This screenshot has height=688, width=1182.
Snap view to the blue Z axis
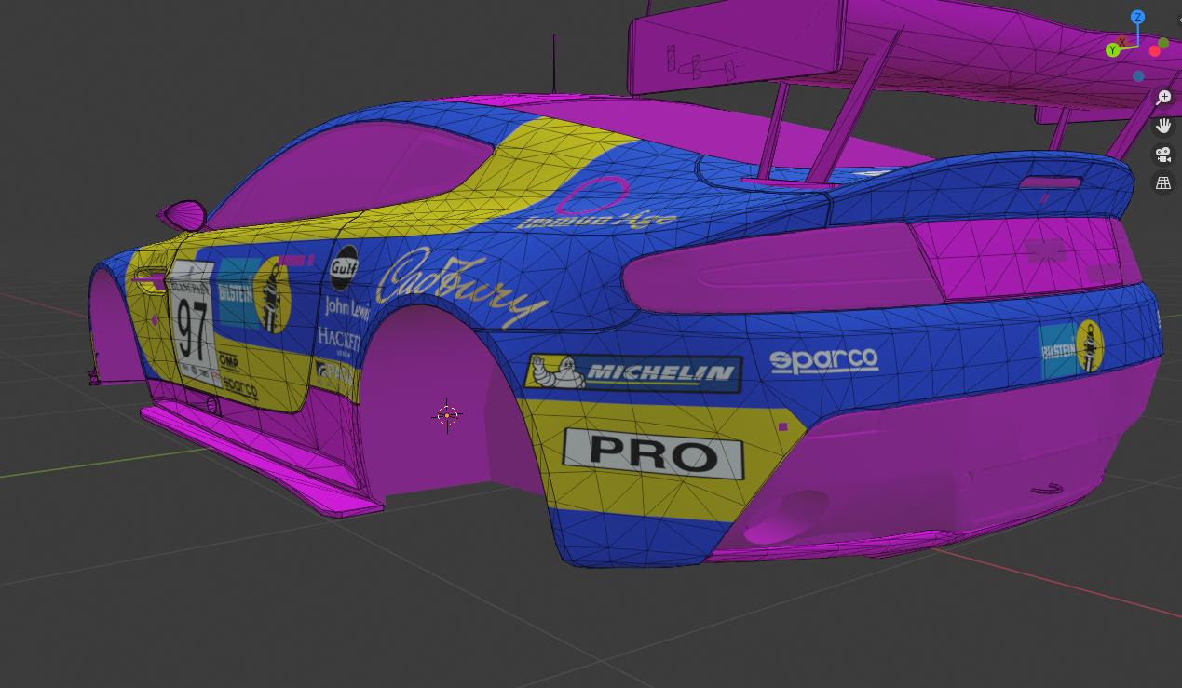click(x=1137, y=17)
